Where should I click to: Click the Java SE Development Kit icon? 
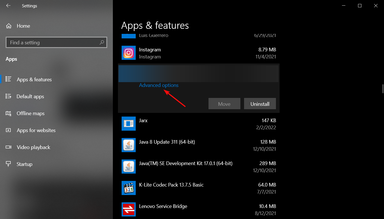[x=128, y=167]
